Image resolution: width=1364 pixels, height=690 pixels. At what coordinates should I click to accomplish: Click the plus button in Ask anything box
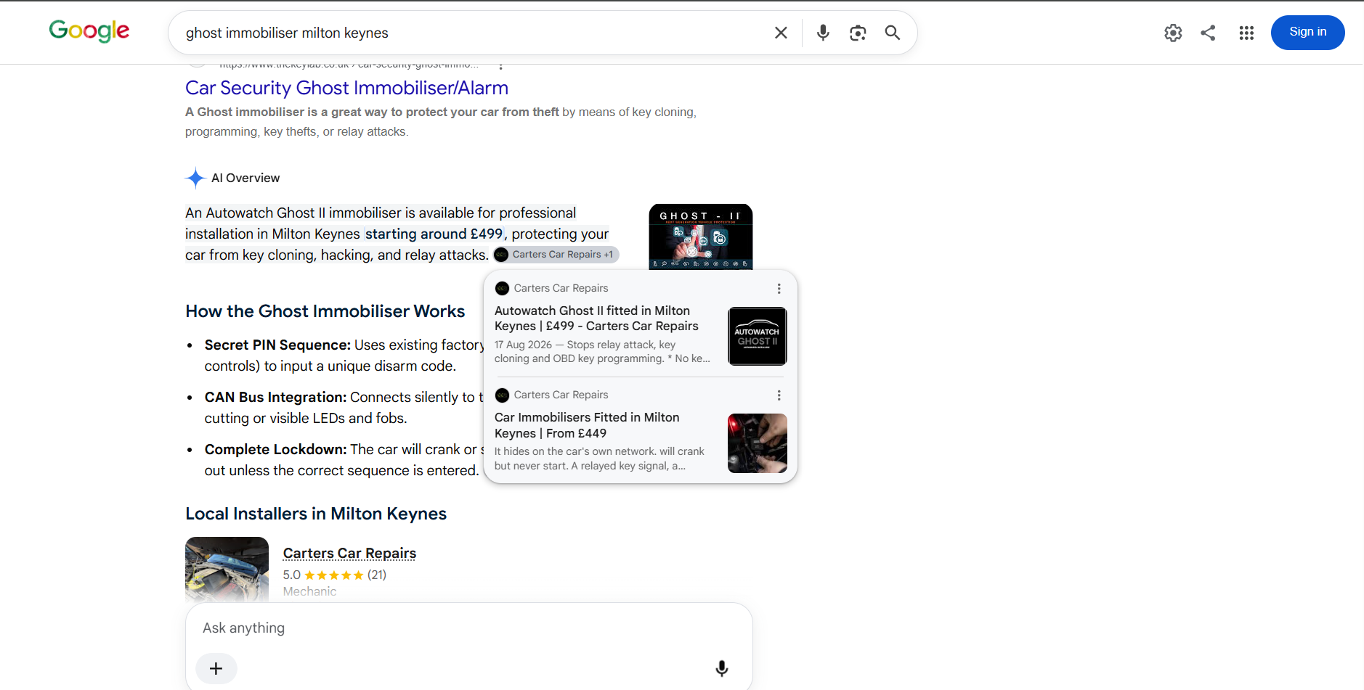coord(216,668)
